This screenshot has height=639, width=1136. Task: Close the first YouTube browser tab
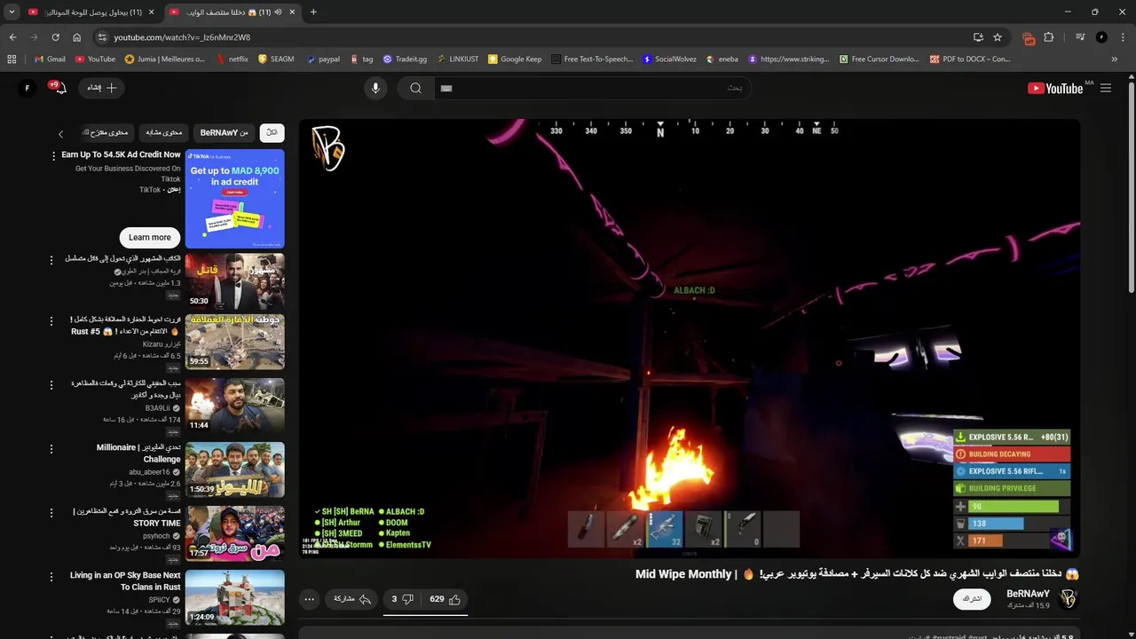click(152, 12)
